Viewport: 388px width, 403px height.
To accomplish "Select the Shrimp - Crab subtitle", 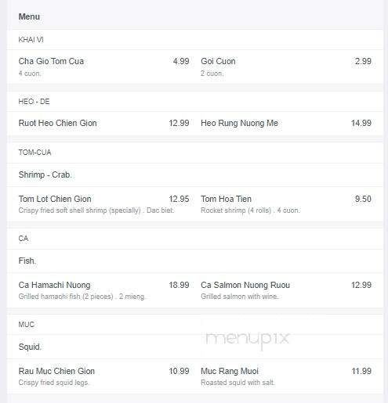I will (45, 175).
